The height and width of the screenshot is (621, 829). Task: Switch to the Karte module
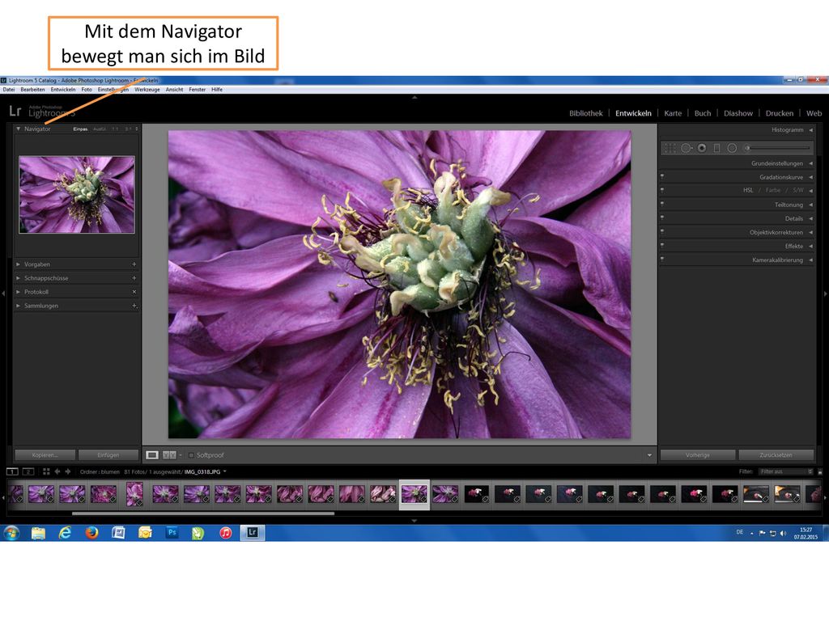click(x=673, y=113)
